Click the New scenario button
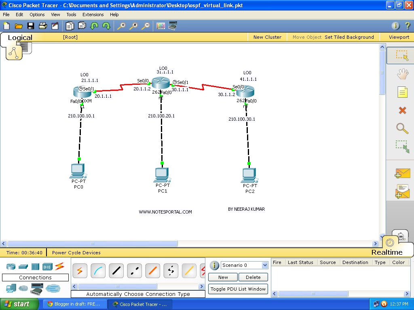The height and width of the screenshot is (310, 414). (223, 277)
